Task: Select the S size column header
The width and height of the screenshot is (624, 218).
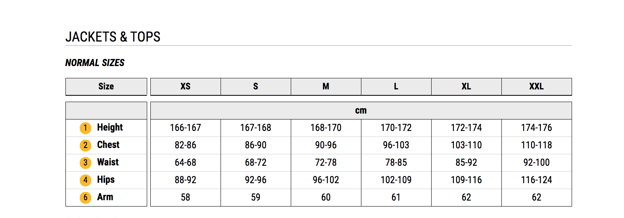Action: (x=256, y=87)
